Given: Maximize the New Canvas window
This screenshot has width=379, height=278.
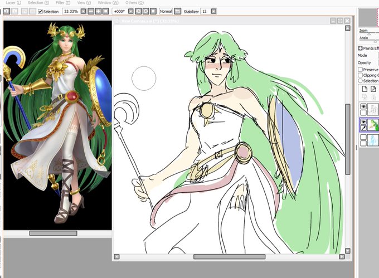Looking at the screenshot, I should (x=340, y=21).
